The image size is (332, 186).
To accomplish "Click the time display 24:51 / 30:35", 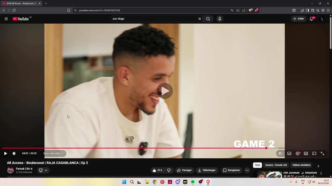I will point(29,153).
